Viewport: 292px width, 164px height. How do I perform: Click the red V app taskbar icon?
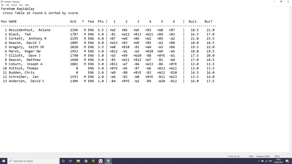coord(101,161)
